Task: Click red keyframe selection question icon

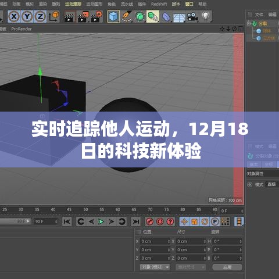Action: click(170, 221)
